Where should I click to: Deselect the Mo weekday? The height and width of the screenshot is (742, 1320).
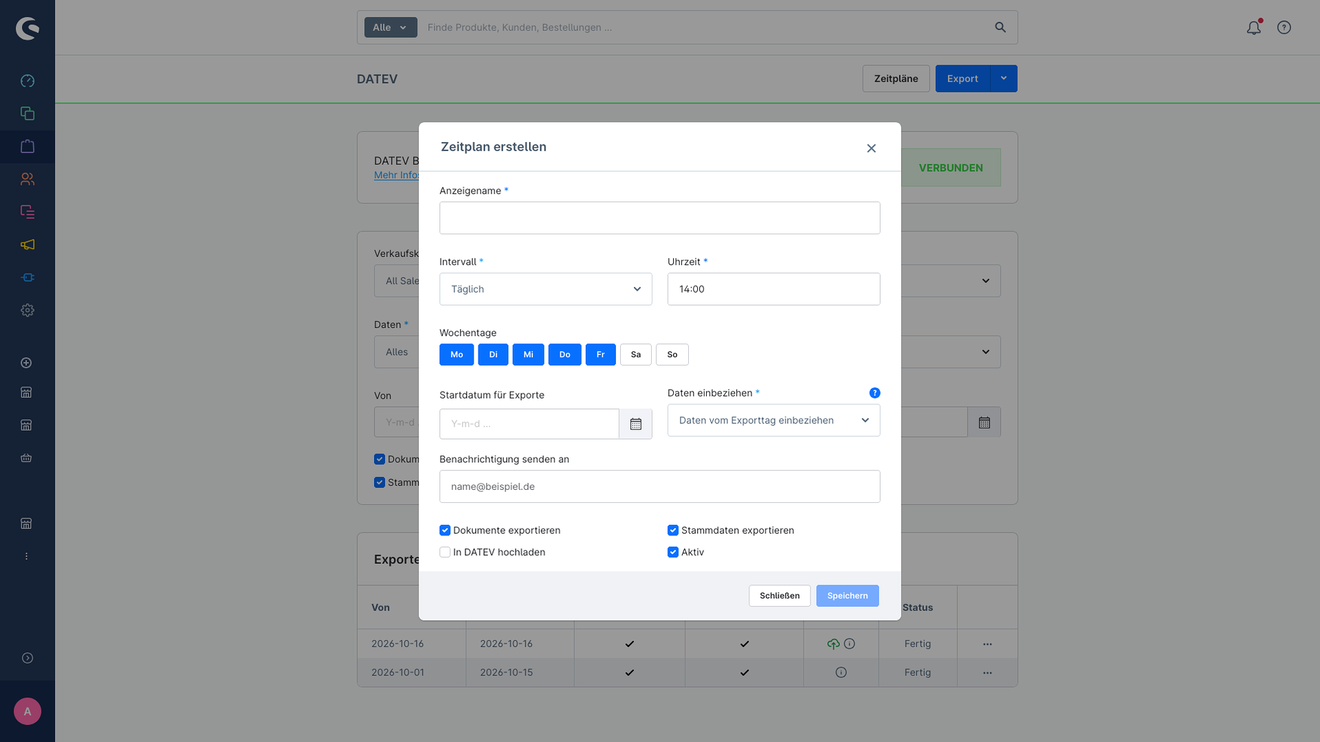[456, 355]
